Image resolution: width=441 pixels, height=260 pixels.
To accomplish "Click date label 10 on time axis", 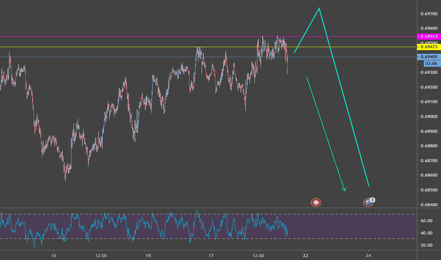I will tap(54, 255).
